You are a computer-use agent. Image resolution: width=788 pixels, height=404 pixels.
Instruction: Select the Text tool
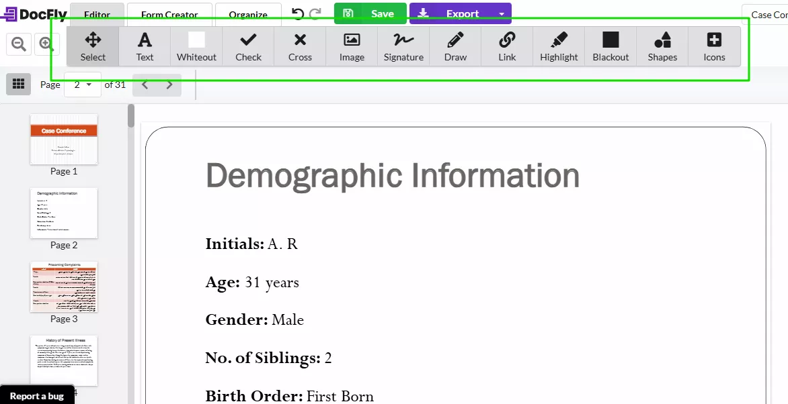point(145,46)
